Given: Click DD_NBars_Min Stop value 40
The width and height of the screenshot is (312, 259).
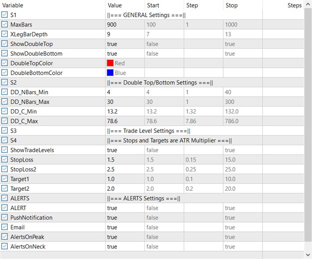Looking at the screenshot, I should tap(228, 92).
